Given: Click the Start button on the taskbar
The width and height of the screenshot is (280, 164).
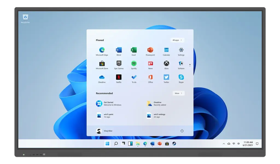Looking at the screenshot, I should coord(107,144).
